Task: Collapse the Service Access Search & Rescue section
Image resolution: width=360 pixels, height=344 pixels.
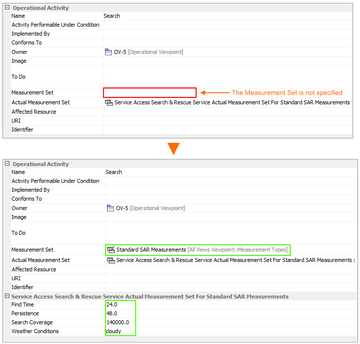Action: pyautogui.click(x=7, y=297)
